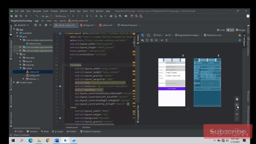
Task: Open the Build tool window
Action: 45,132
